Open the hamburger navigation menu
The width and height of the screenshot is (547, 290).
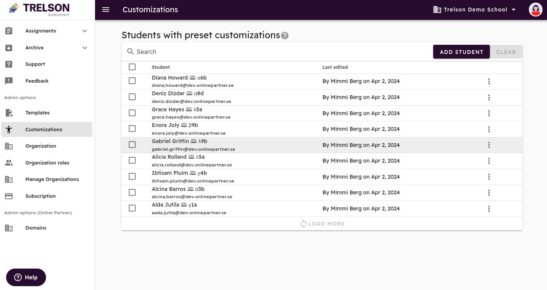(x=106, y=10)
